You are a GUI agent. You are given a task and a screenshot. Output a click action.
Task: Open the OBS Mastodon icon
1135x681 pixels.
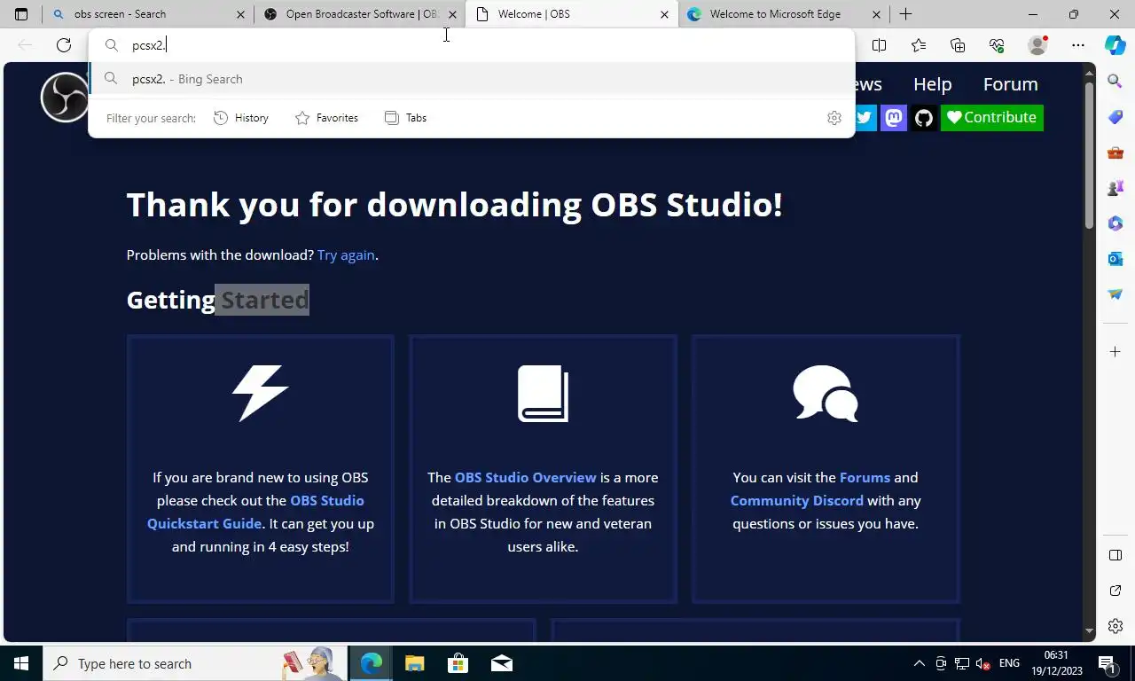(894, 118)
